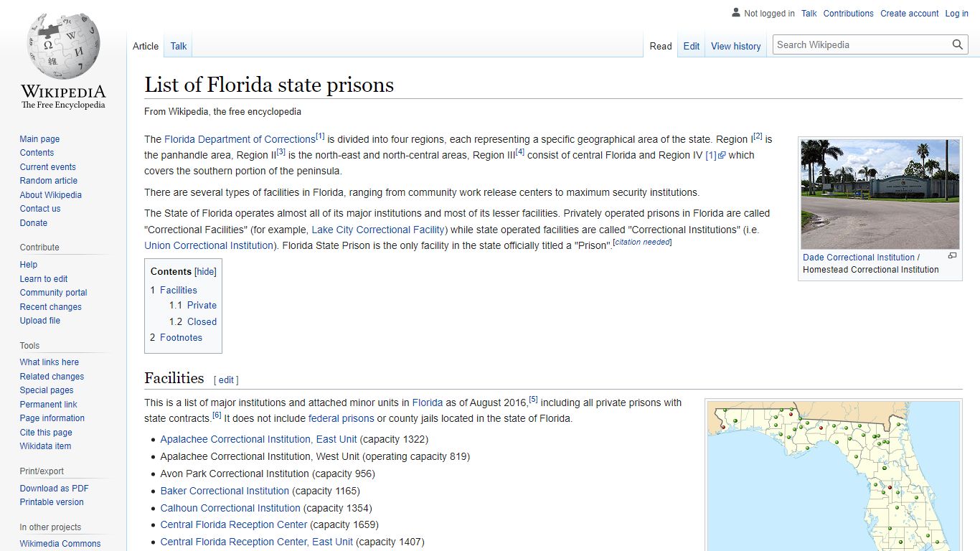The image size is (980, 551).
Task: Click Cite this page
Action: click(x=46, y=433)
